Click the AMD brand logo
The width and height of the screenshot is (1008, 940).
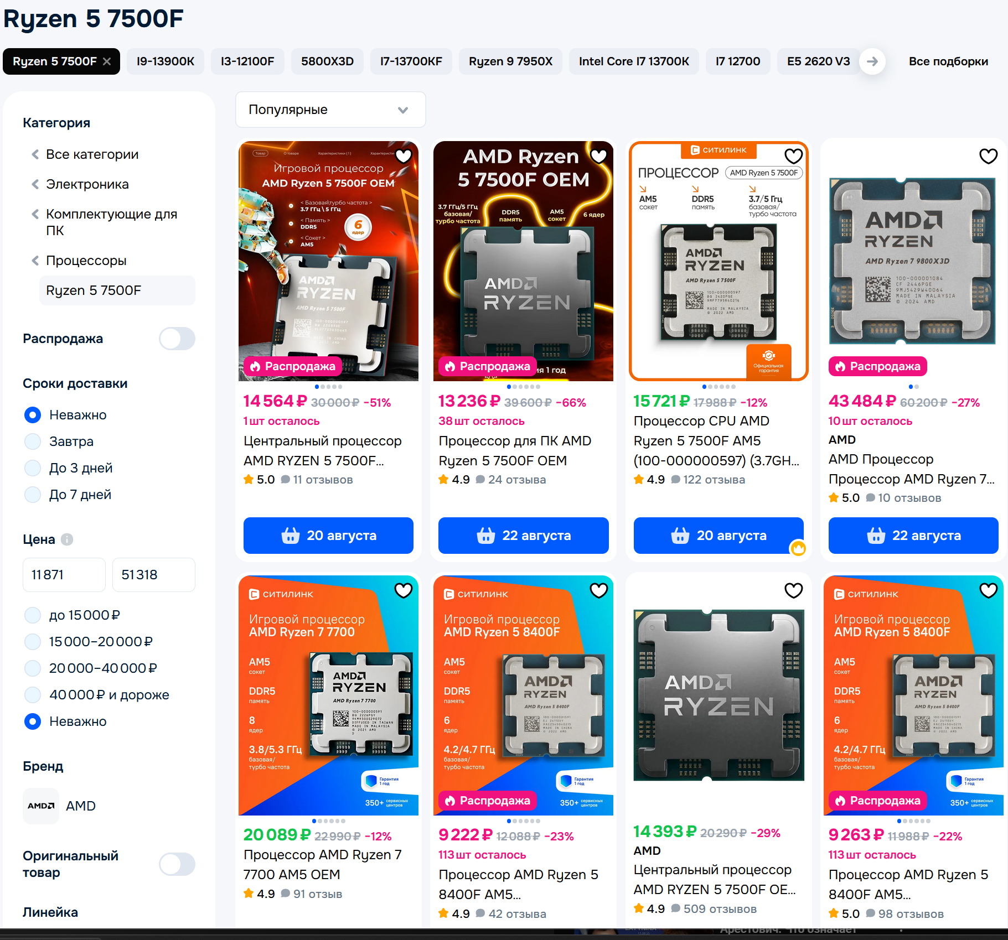pos(41,806)
